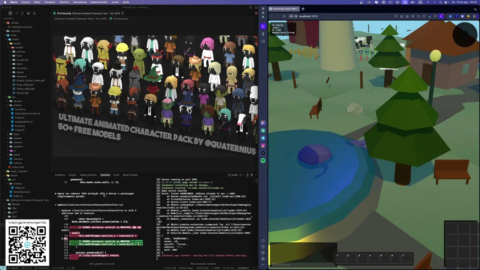The width and height of the screenshot is (480, 270).
Task: Switch to the Output panel tab
Action: [x=72, y=175]
